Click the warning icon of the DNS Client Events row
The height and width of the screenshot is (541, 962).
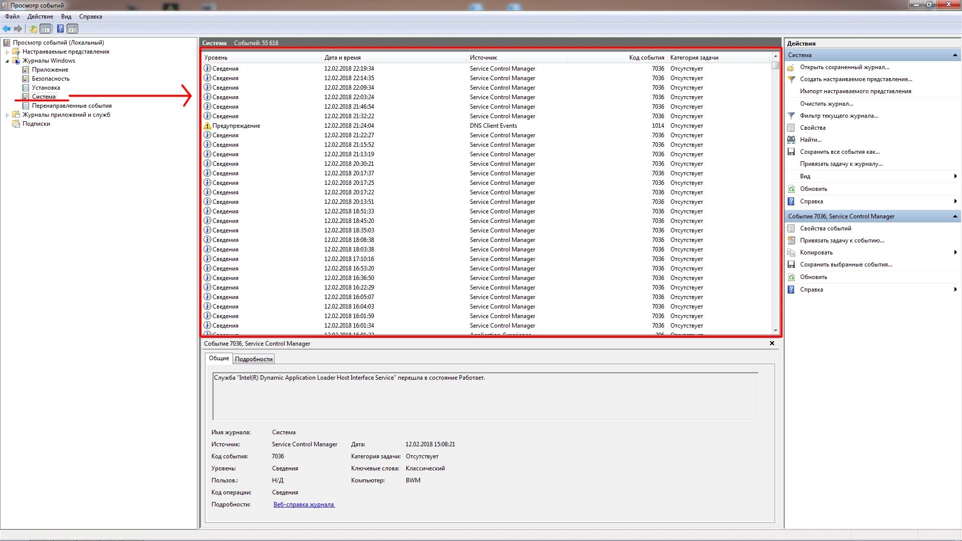207,126
